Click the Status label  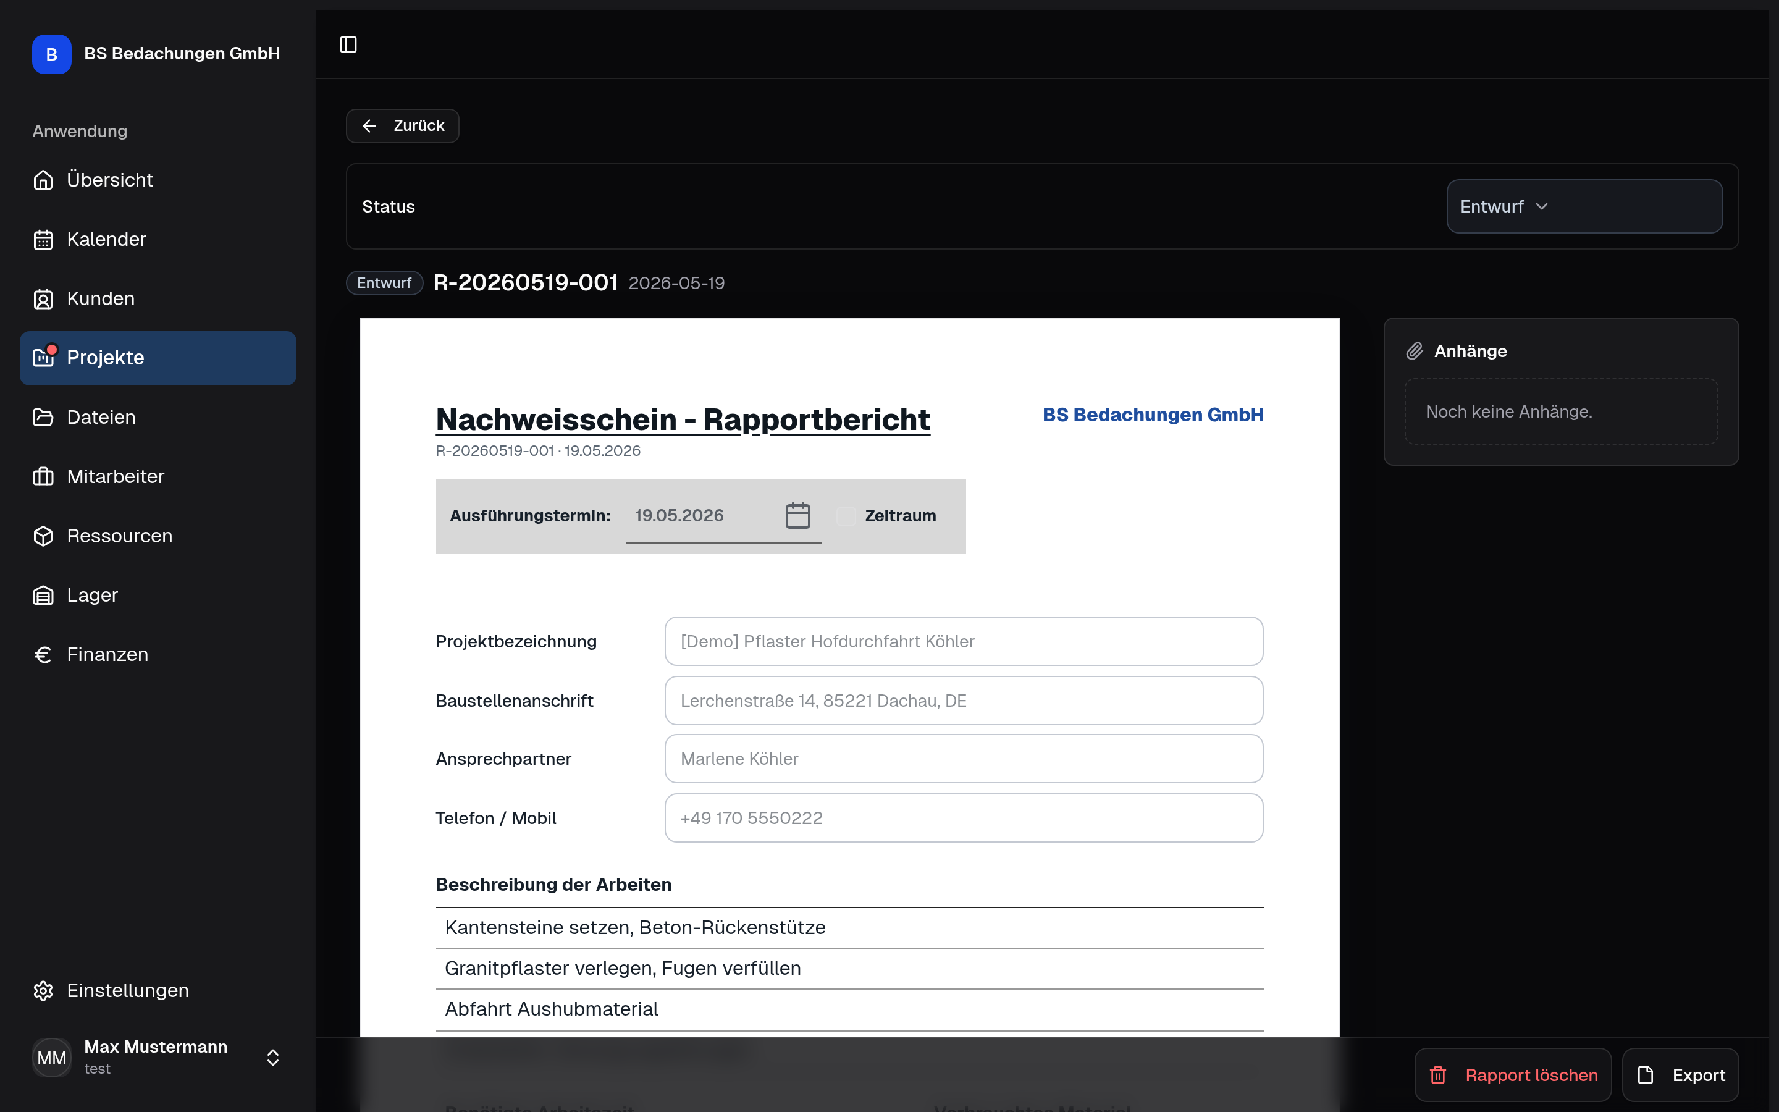(388, 207)
